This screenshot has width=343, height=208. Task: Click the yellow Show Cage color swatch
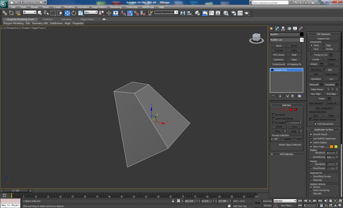336,146
